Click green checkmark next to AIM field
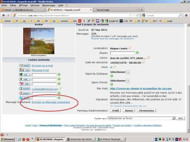Screen dimensions: 190x142 click(x=59, y=79)
